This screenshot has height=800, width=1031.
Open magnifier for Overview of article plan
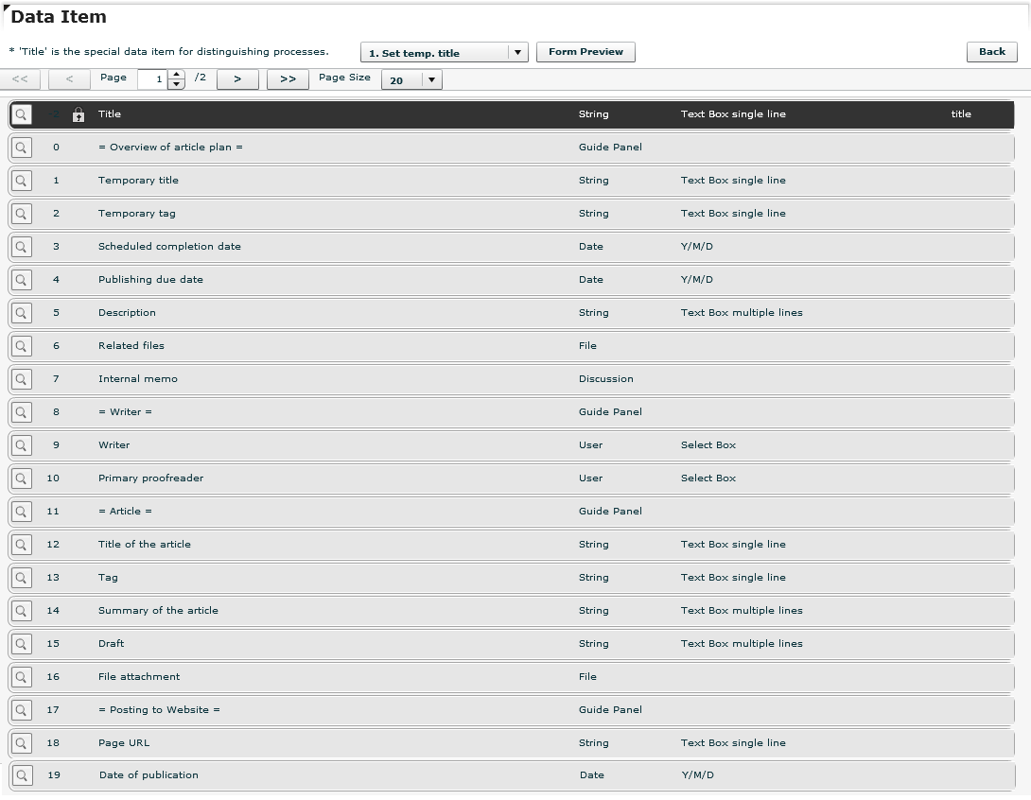point(21,148)
